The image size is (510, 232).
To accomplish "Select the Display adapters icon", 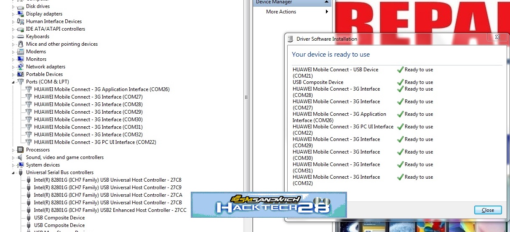I will [x=20, y=14].
